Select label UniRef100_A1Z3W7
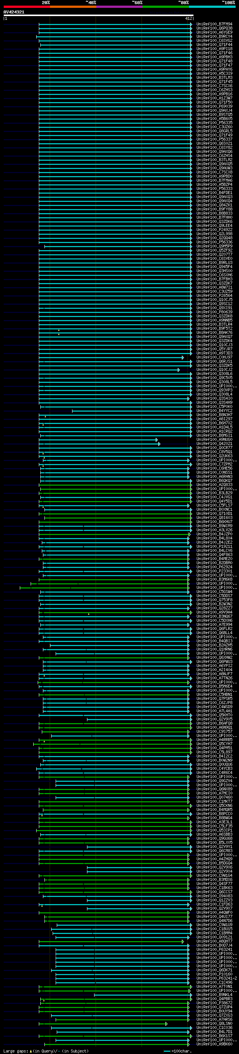This screenshot has width=239, height=1054. click(x=214, y=98)
